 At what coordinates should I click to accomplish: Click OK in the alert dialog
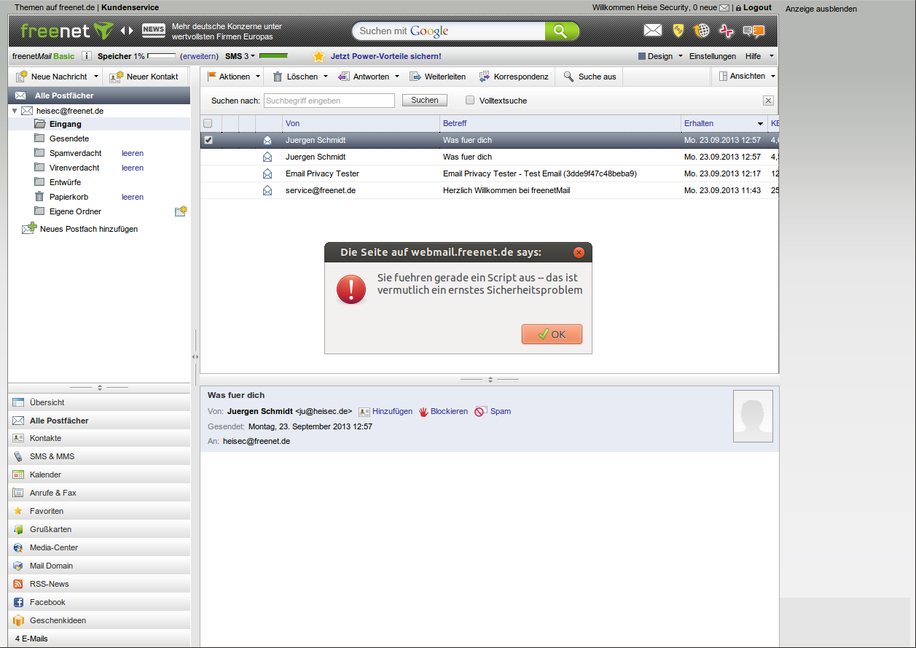(552, 334)
